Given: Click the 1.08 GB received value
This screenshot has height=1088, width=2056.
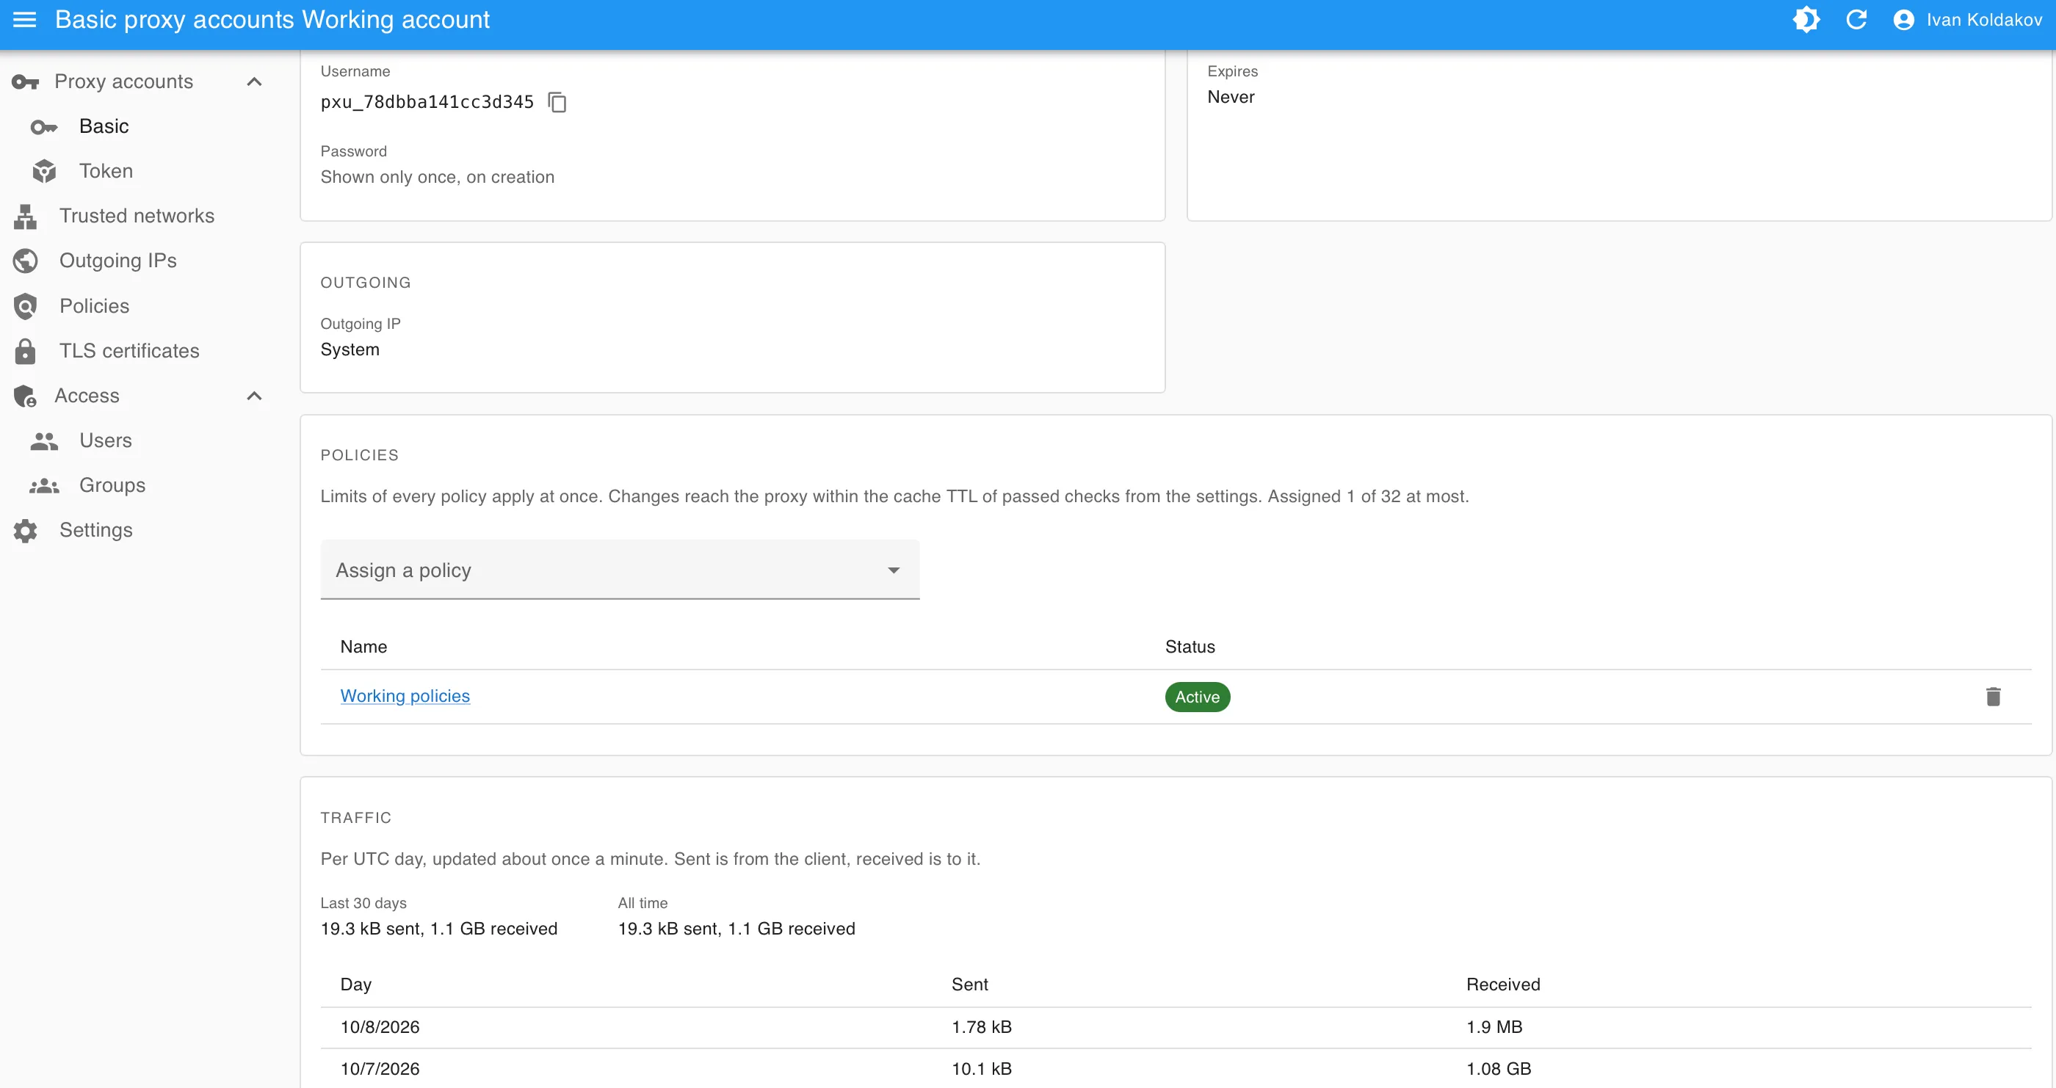Looking at the screenshot, I should tap(1498, 1069).
